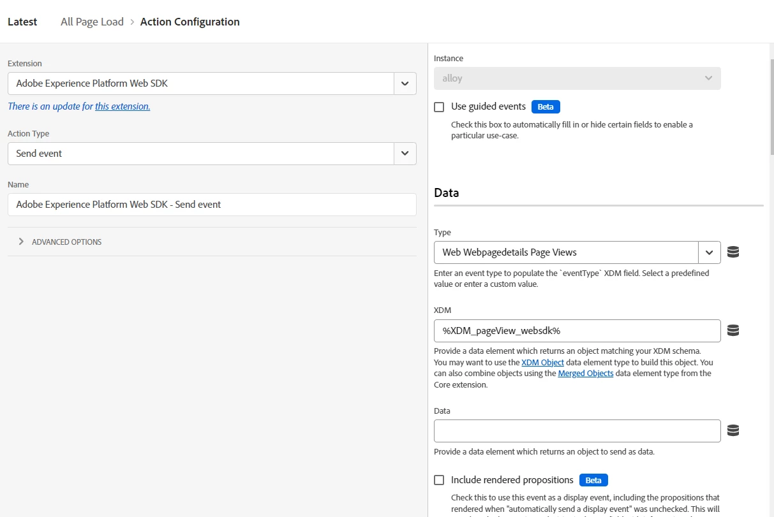Click into the empty Data input field
Screen dimensions: 774x517
point(577,431)
